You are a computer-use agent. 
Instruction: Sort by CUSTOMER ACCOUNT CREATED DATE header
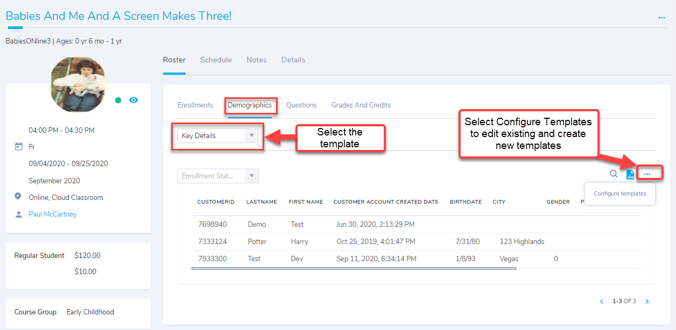click(x=386, y=202)
